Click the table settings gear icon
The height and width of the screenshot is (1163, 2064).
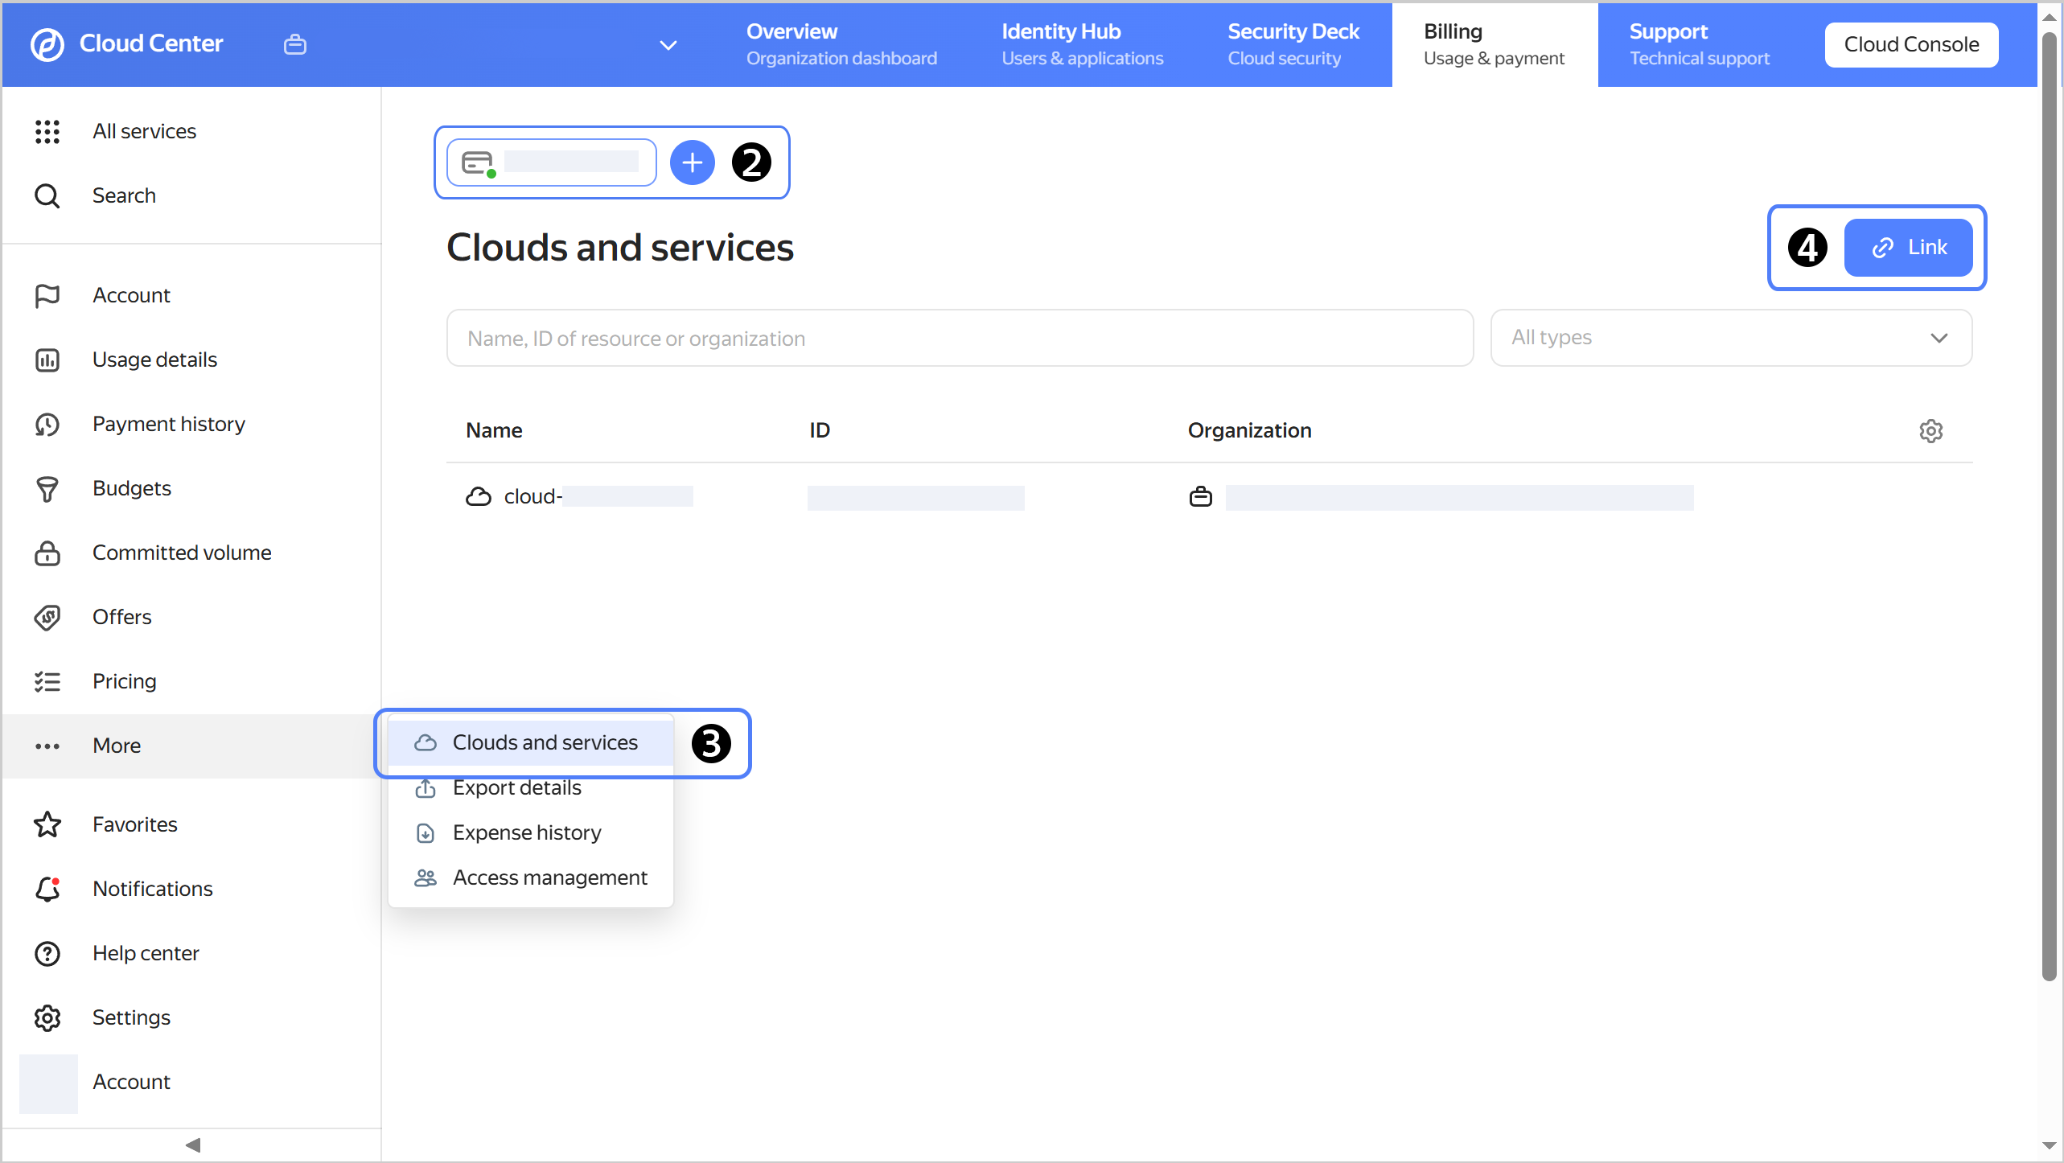tap(1930, 431)
